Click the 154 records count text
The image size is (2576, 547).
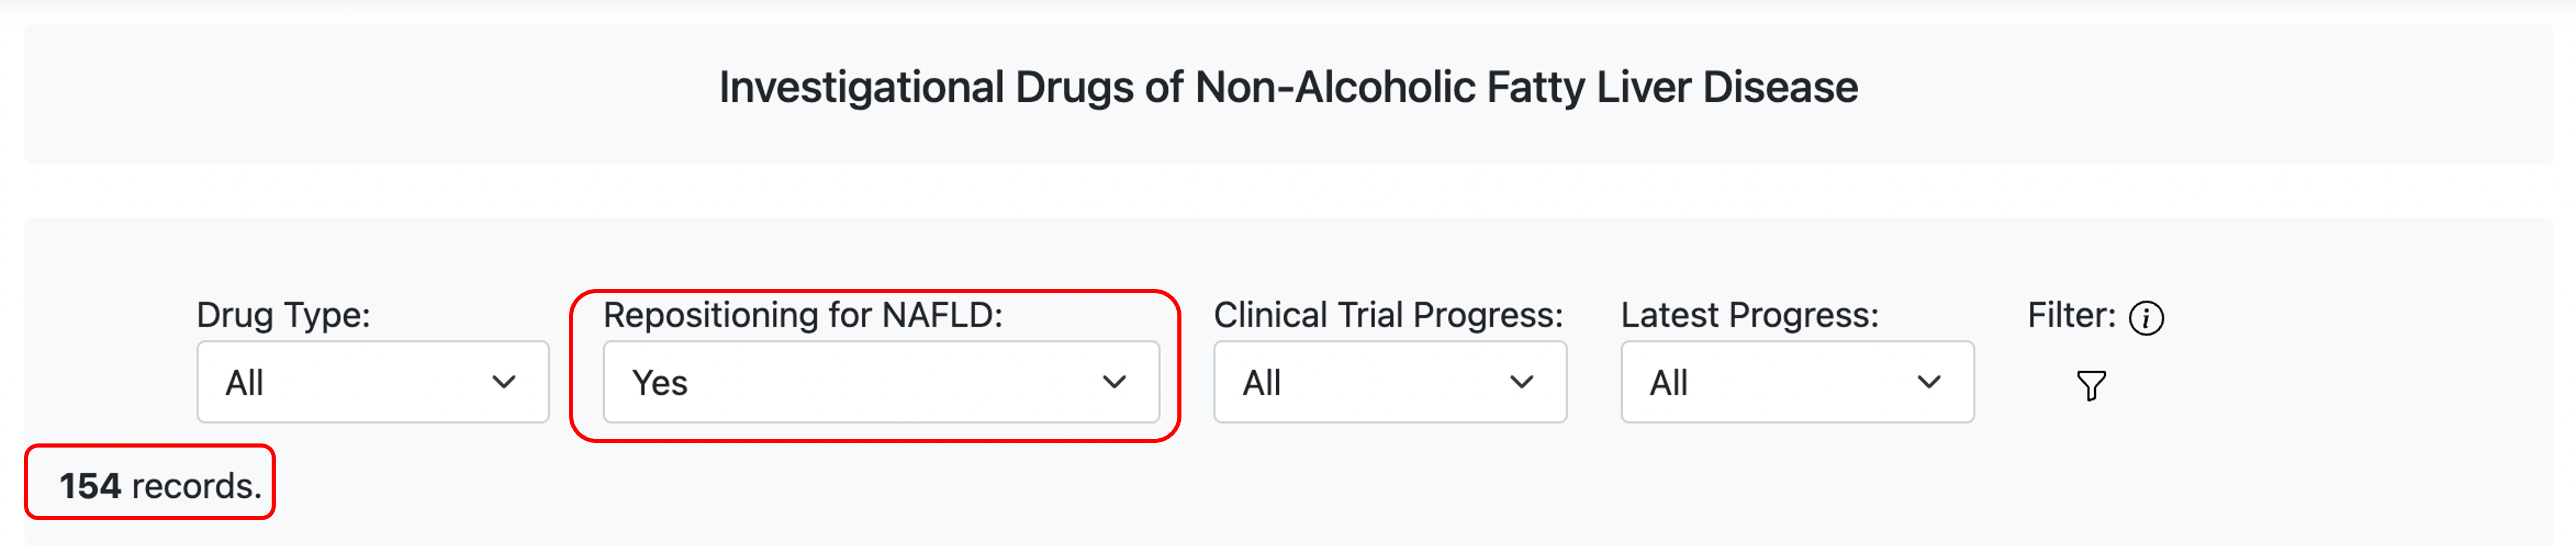(160, 486)
